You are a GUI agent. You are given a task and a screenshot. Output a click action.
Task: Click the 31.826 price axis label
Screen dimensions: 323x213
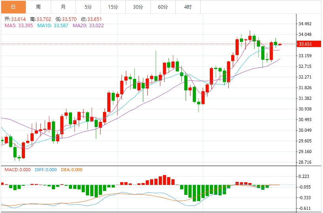[305, 88]
